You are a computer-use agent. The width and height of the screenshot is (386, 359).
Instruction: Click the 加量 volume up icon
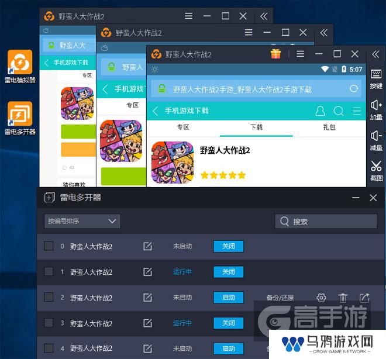[x=376, y=110]
